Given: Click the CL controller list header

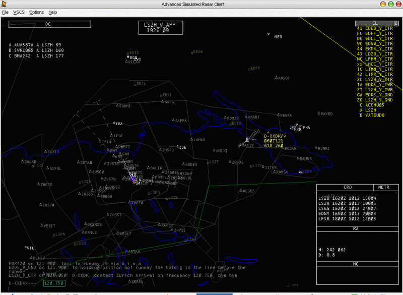Looking at the screenshot, I should pyautogui.click(x=374, y=23).
